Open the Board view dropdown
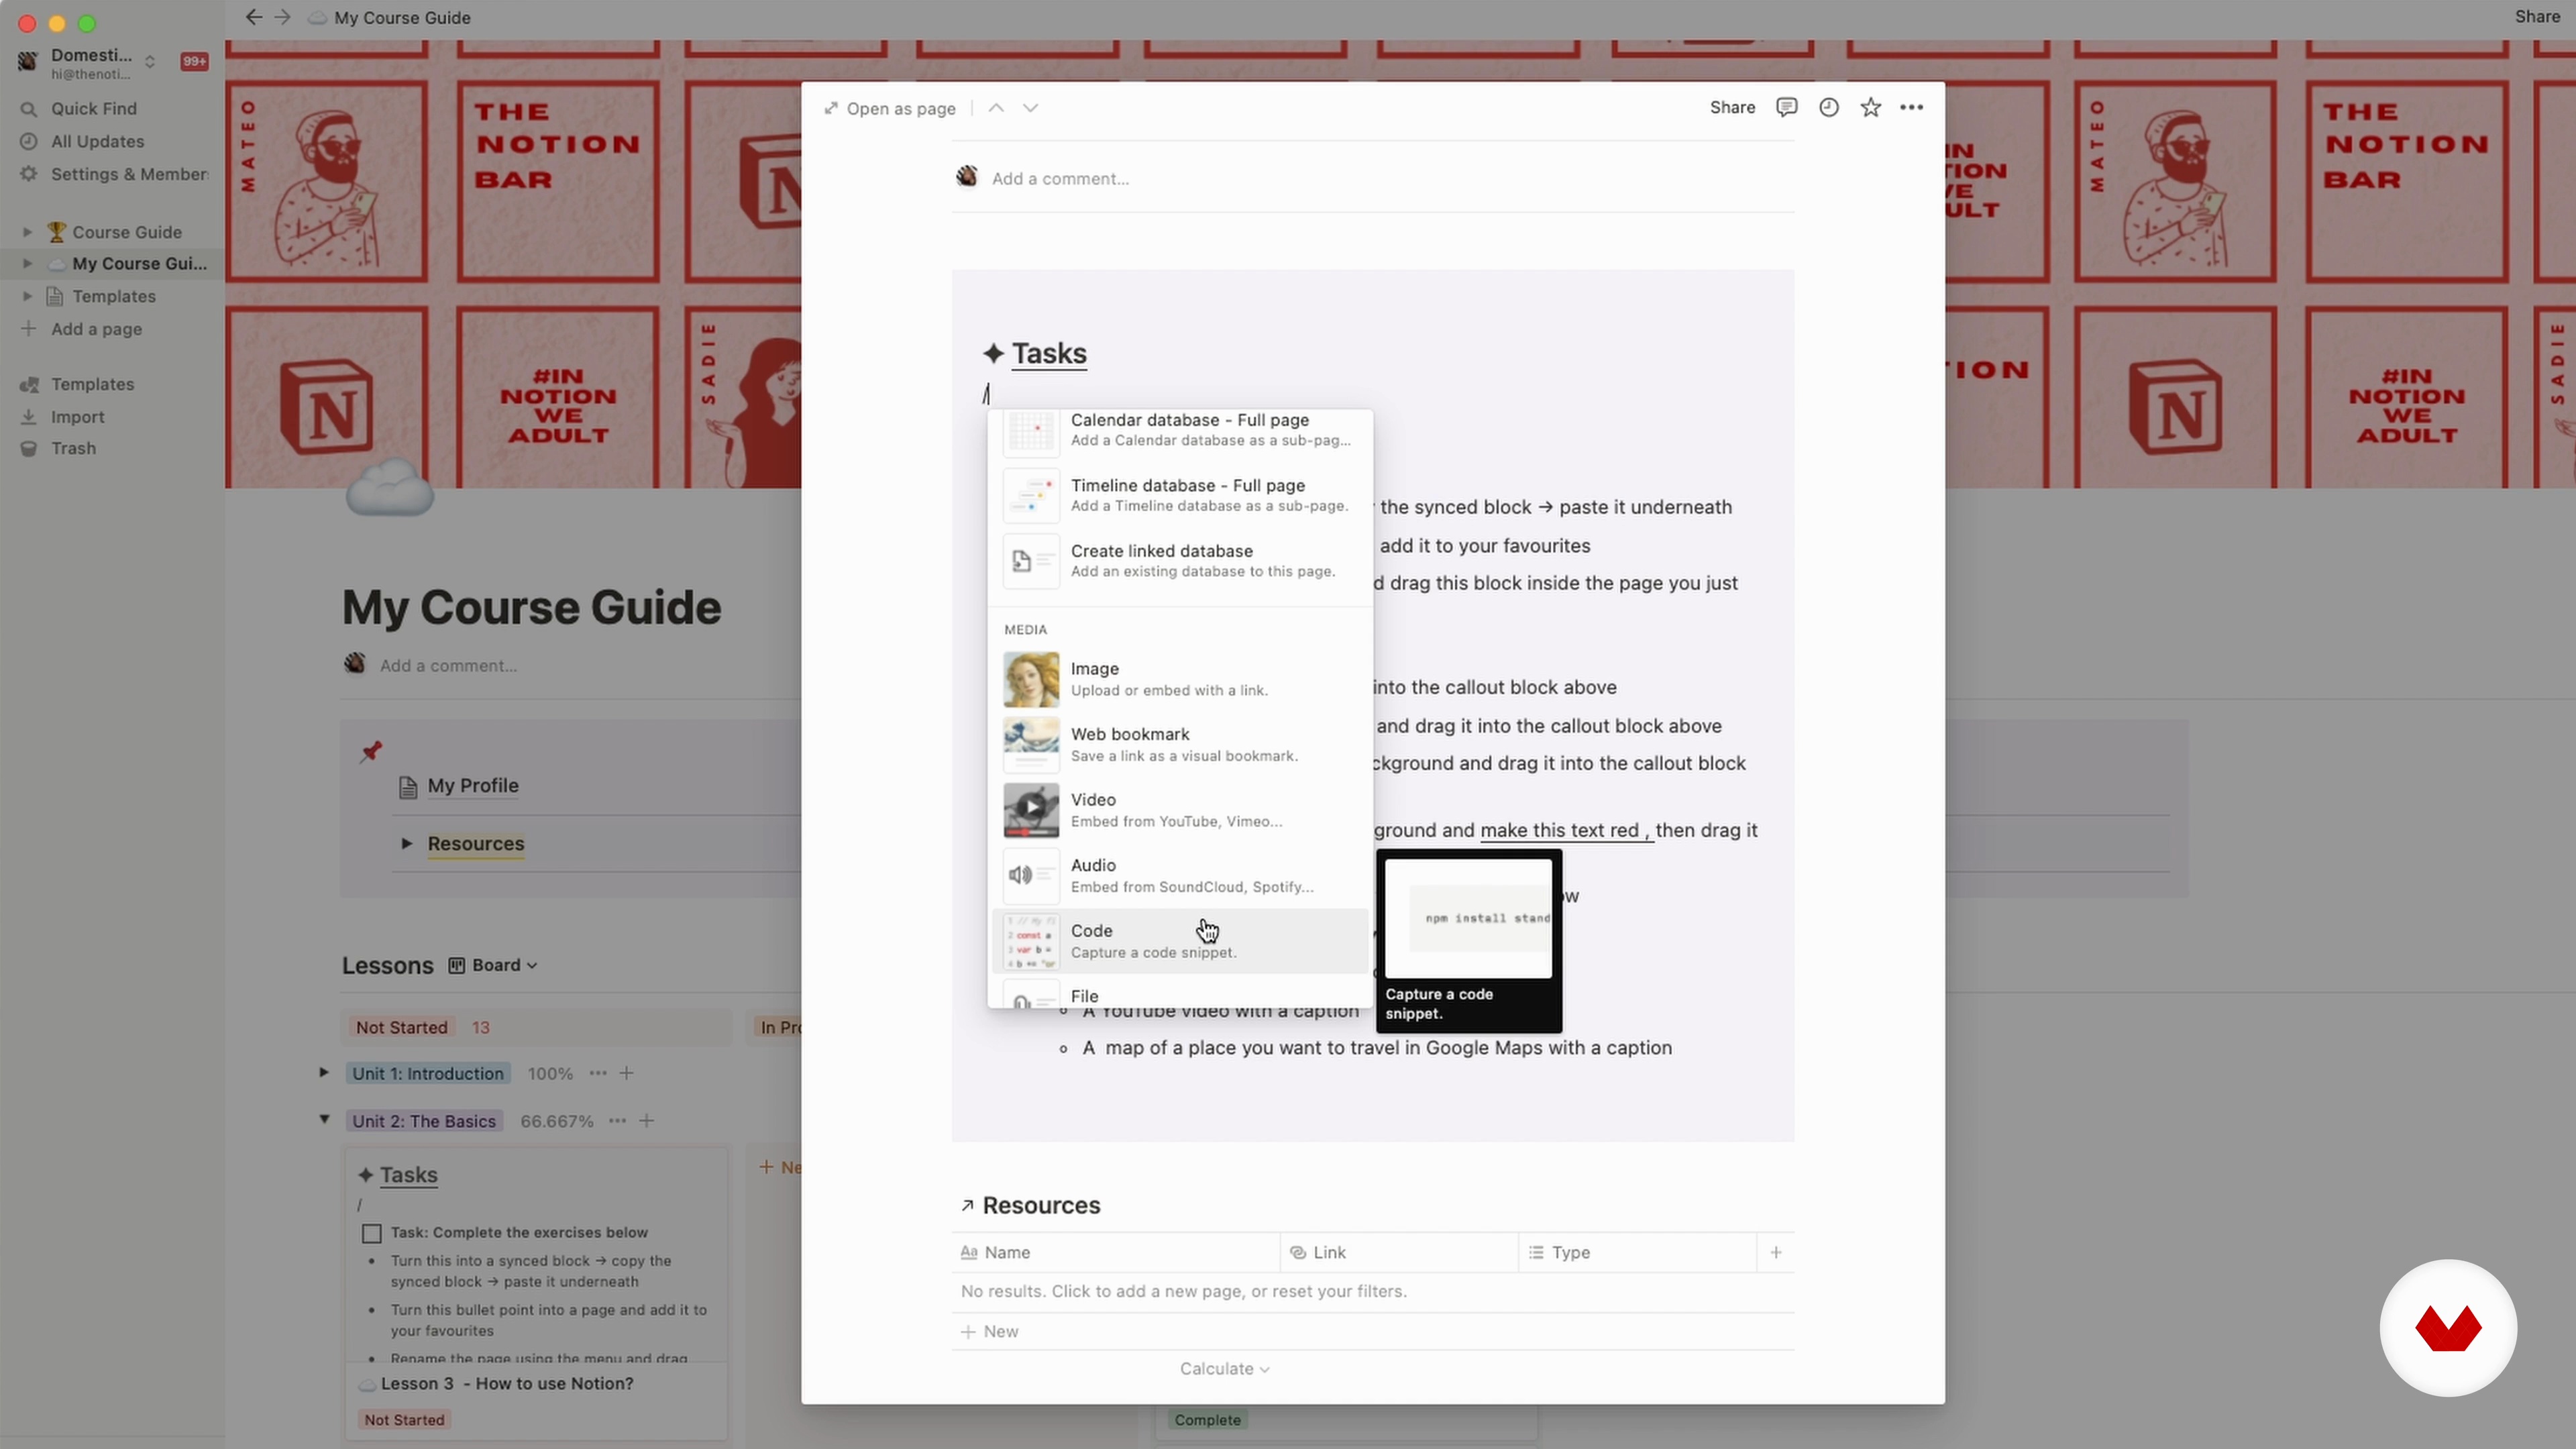2576x1449 pixels. 493,965
